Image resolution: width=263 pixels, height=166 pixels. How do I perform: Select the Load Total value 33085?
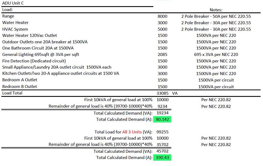(163, 93)
